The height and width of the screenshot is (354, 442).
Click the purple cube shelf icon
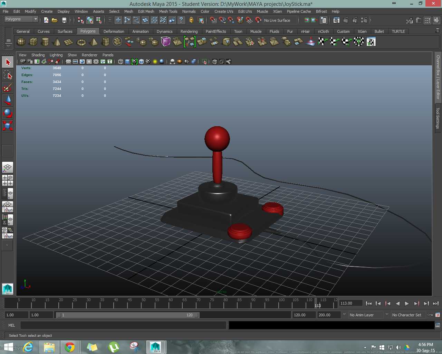click(166, 42)
